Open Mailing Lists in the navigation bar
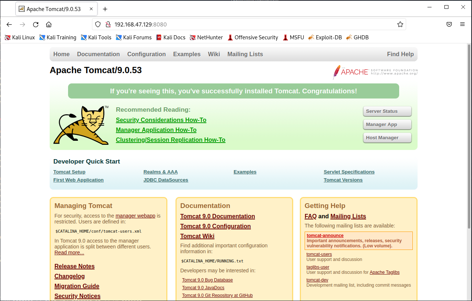Screen dimensions: 472x301 245,54
